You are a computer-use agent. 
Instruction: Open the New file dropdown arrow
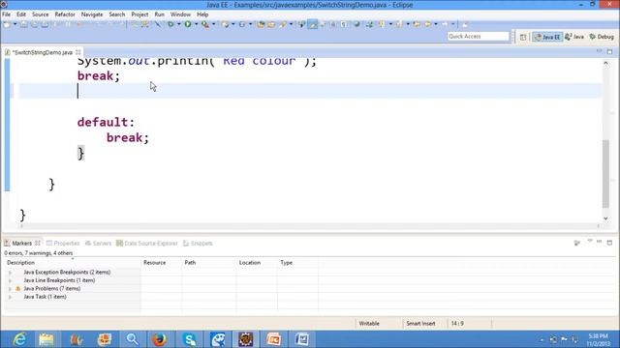15,24
